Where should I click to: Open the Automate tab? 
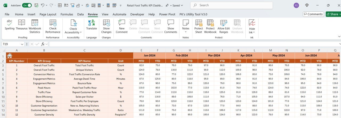point(119,14)
